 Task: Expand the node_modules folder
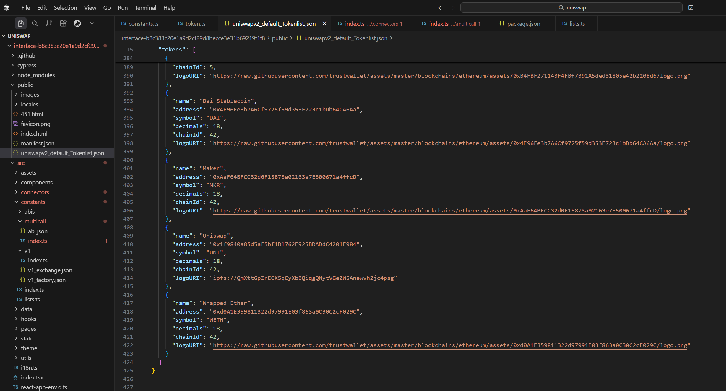(x=36, y=75)
